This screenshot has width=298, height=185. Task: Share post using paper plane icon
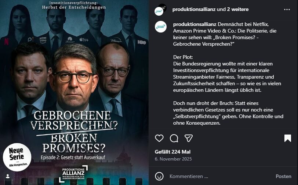pyautogui.click(x=189, y=138)
